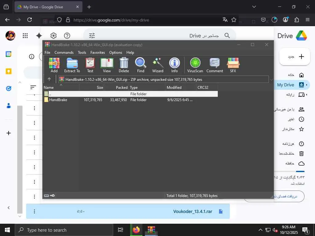Bookmark this page with star icon
Screen dimensions: 315x236
coord(234,20)
